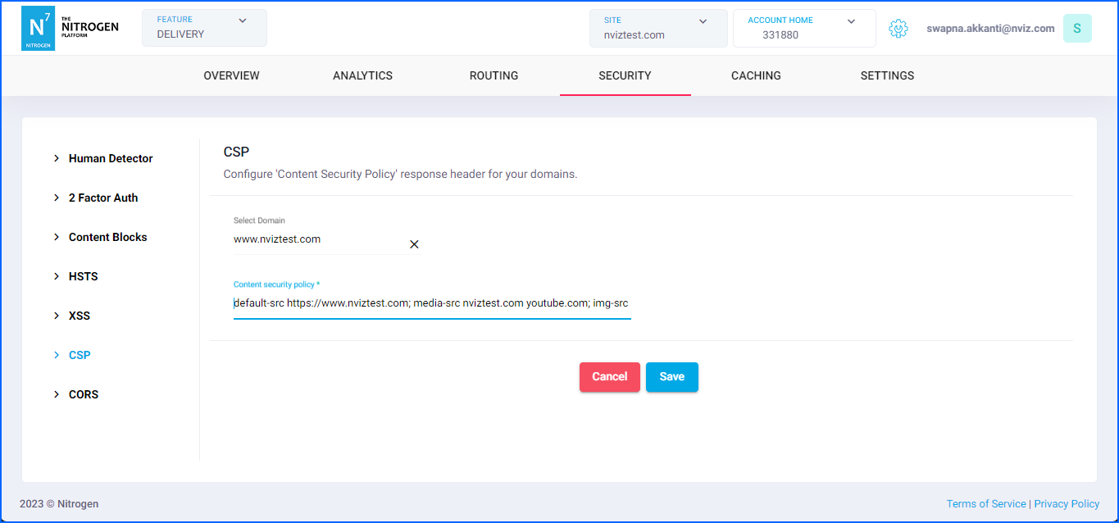This screenshot has height=523, width=1119.
Task: Open the Privacy Policy link
Action: coord(1067,504)
